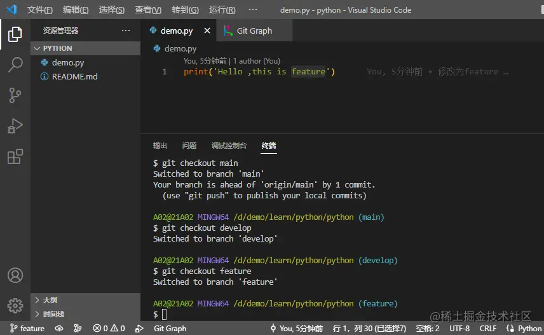This screenshot has width=544, height=335.
Task: Open the Extensions view
Action: click(15, 156)
